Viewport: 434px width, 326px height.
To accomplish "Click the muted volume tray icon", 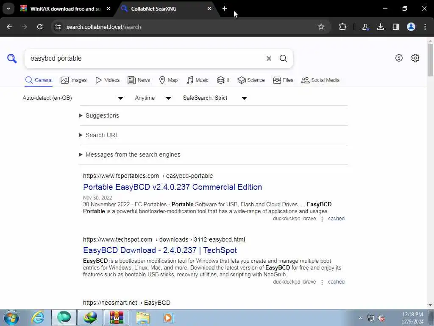I will click(381, 318).
